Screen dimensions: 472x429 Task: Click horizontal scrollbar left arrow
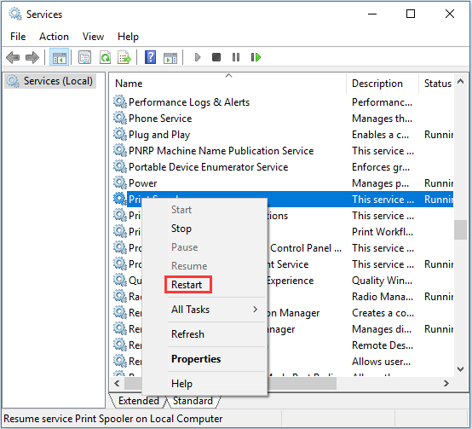[x=117, y=383]
